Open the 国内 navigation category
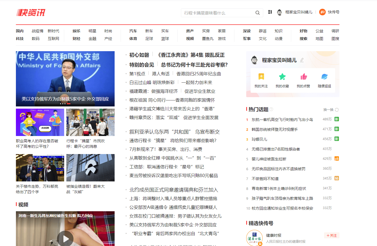This screenshot has width=377, height=246. 20,31
